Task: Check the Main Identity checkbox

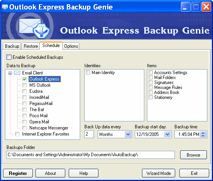Action: [x=88, y=73]
